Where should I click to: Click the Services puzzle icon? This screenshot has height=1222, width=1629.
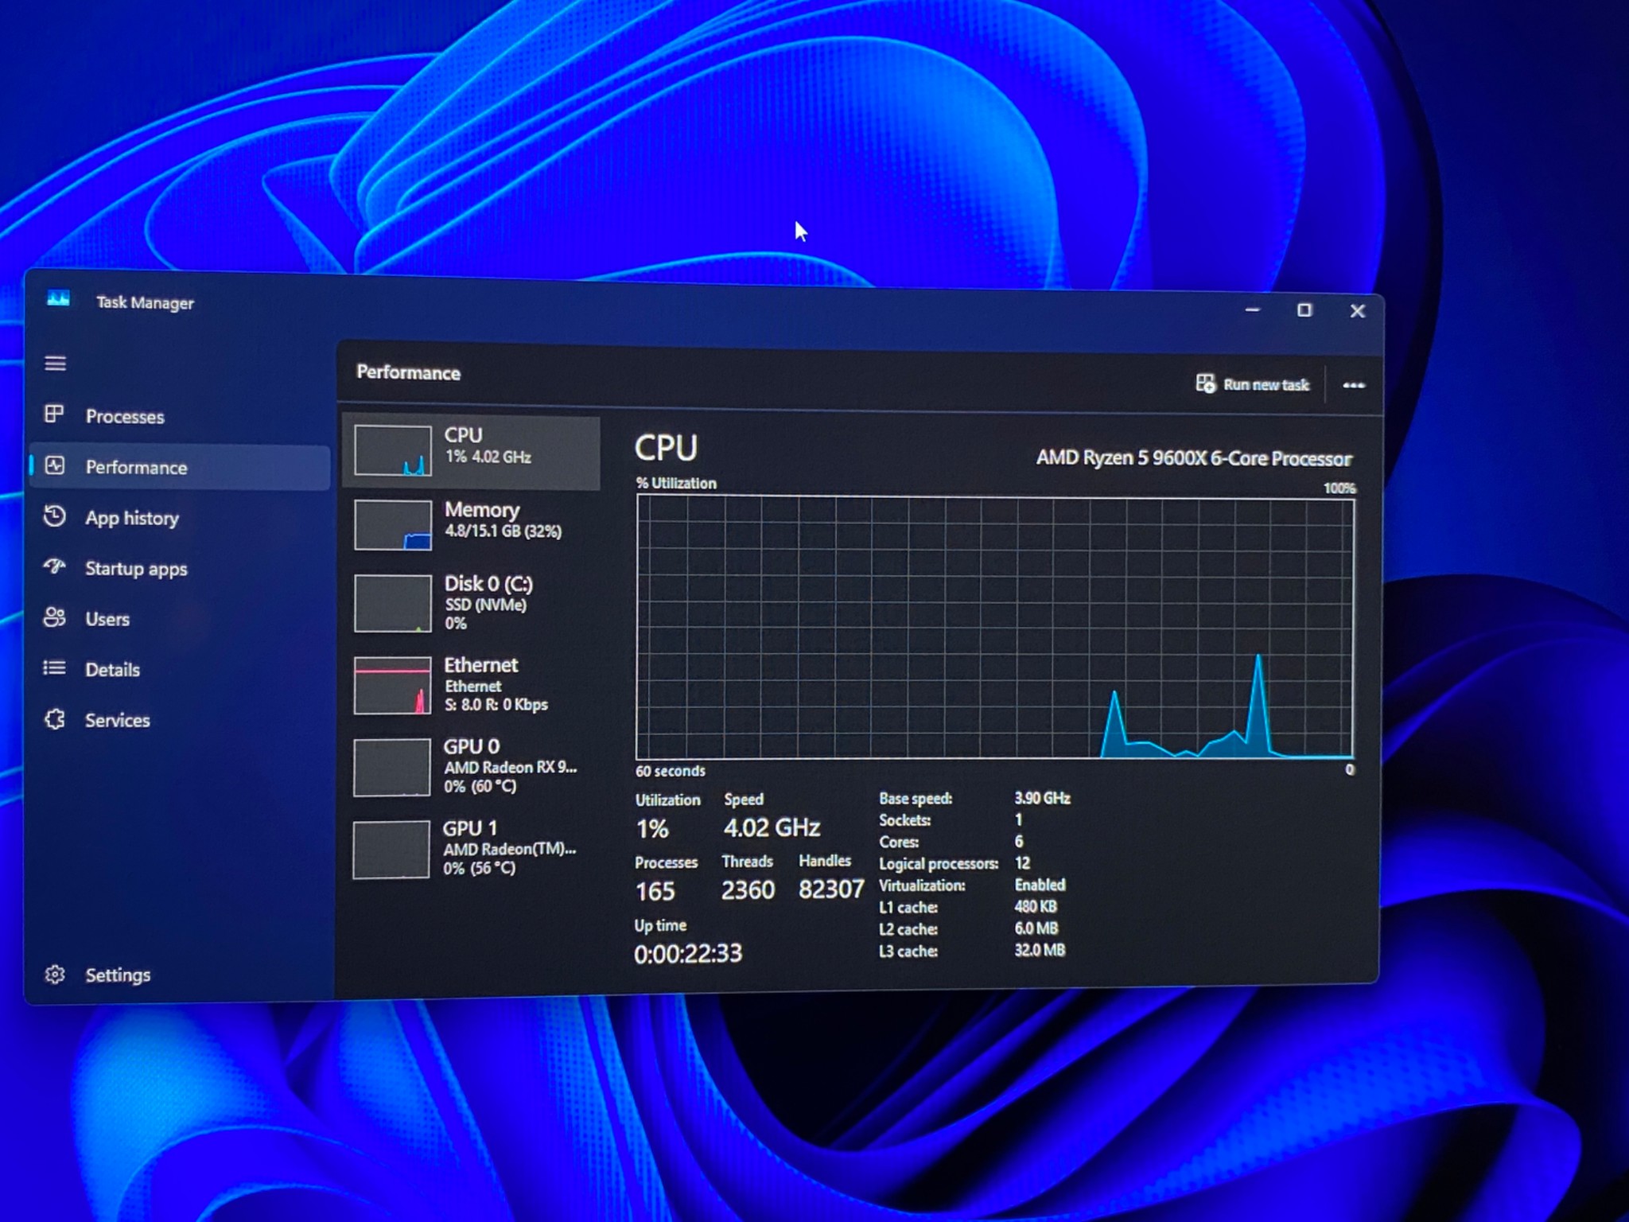(55, 718)
